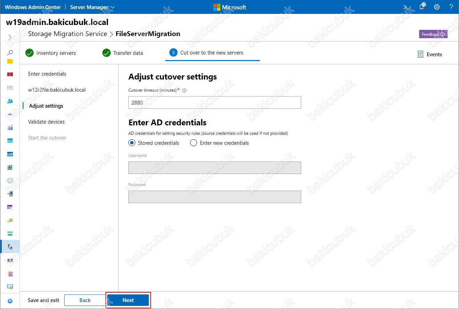This screenshot has width=459, height=309.
Task: Open sidebar Settings gear at bottom
Action: point(10,301)
